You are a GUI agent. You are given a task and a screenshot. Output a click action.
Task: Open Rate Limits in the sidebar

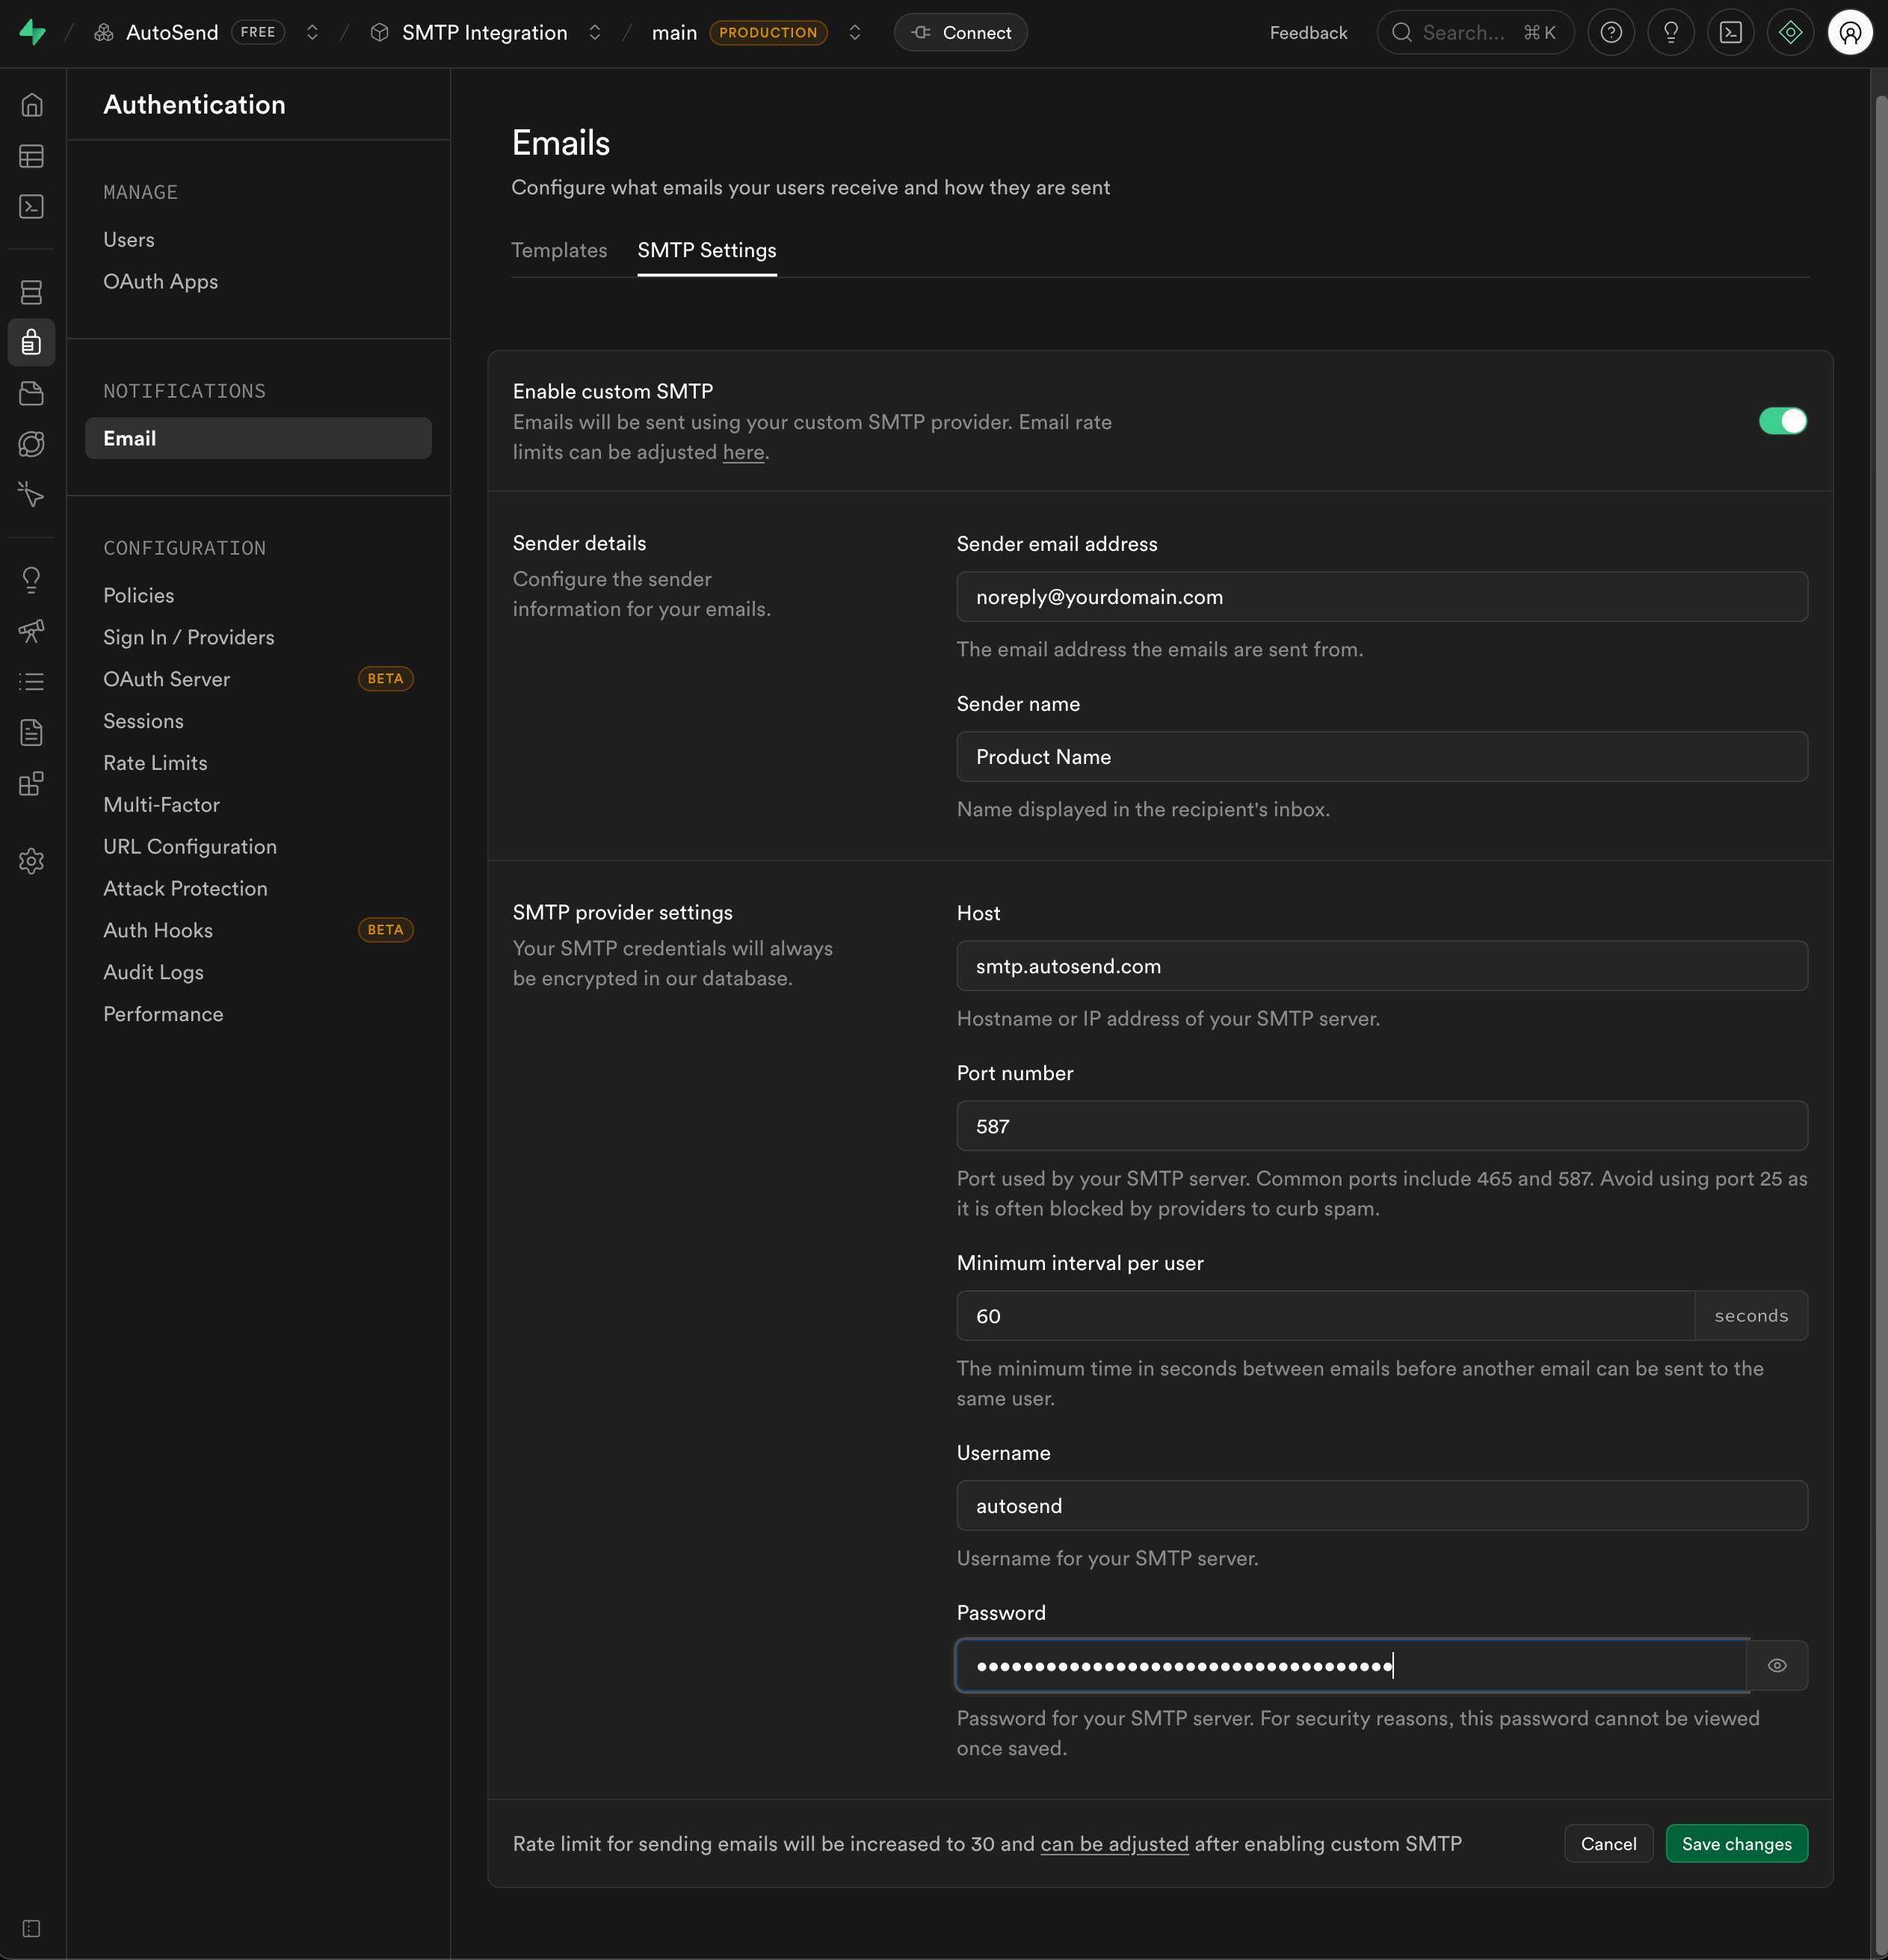(155, 763)
